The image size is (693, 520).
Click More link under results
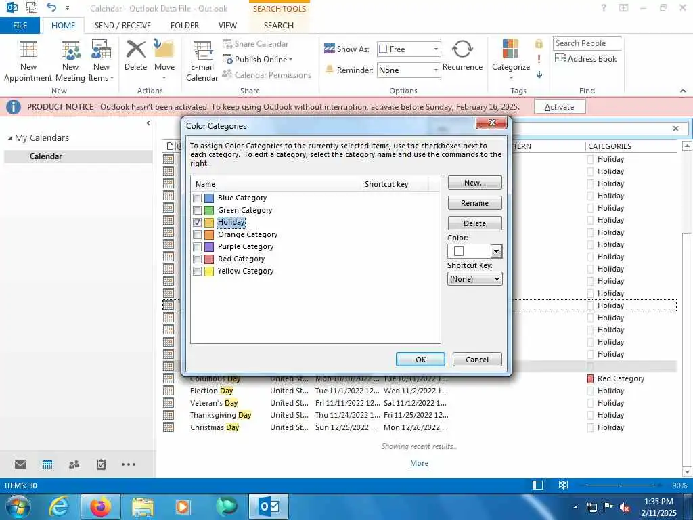[419, 463]
